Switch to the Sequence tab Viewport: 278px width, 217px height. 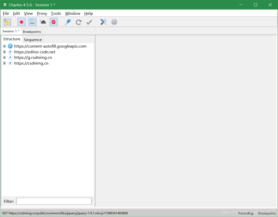(33, 40)
